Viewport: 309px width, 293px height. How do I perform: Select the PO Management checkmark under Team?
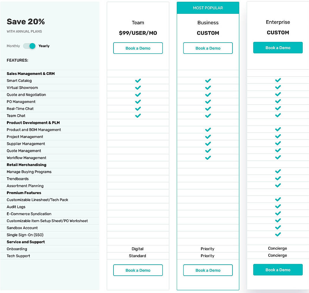coord(138,102)
